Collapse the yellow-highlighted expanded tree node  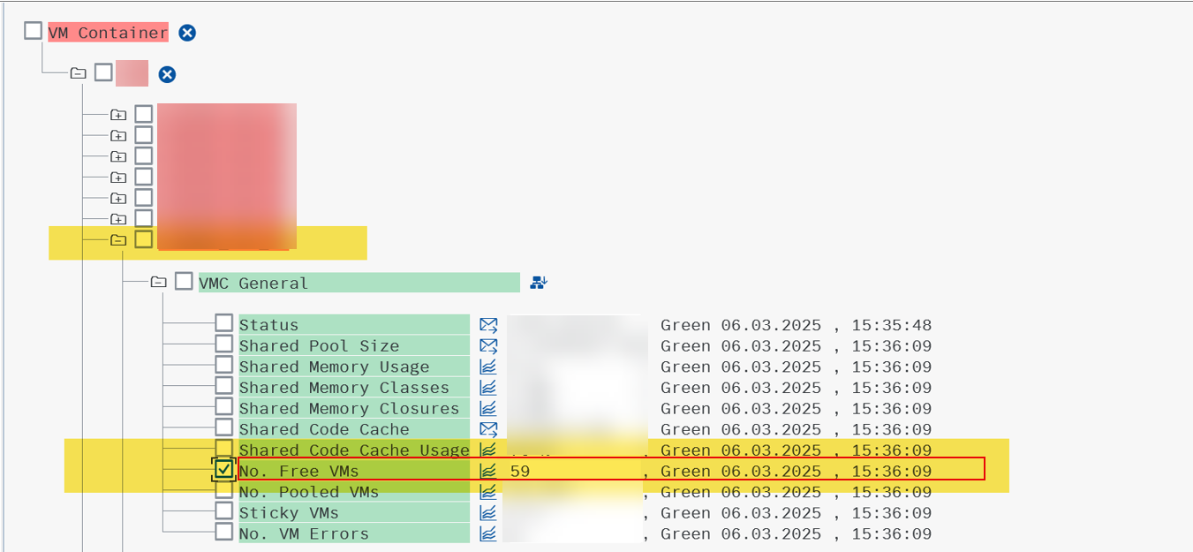click(118, 239)
